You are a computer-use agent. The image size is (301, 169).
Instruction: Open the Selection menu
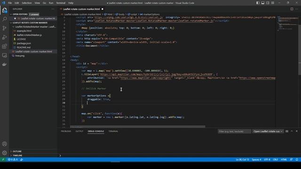pyautogui.click(x=27, y=3)
